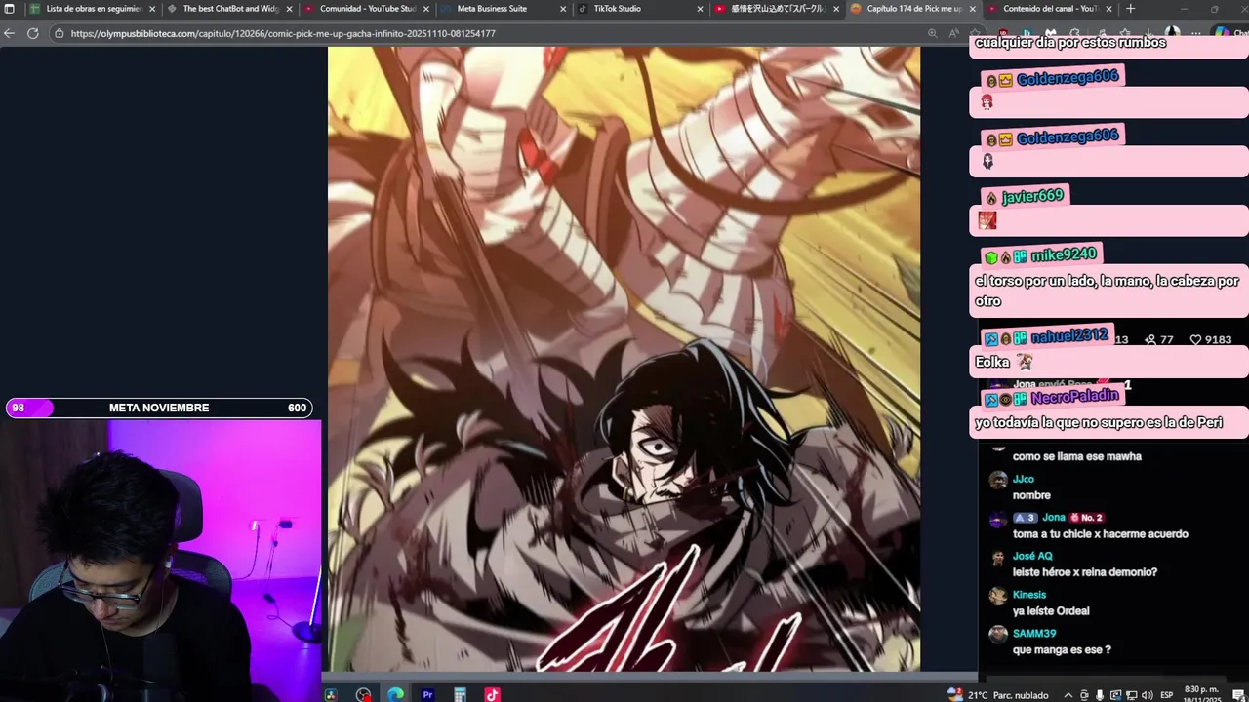
Task: Open the 21°C Parc. nublado weather widget
Action: [x=997, y=695]
